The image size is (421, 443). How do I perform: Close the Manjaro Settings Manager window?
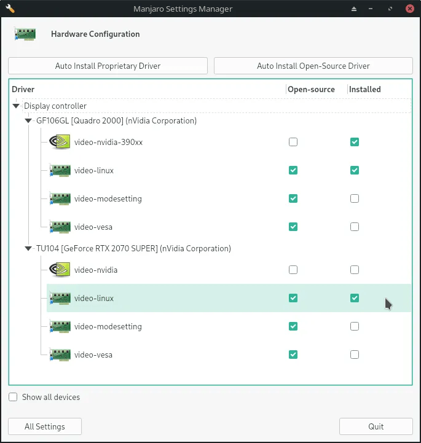(409, 9)
